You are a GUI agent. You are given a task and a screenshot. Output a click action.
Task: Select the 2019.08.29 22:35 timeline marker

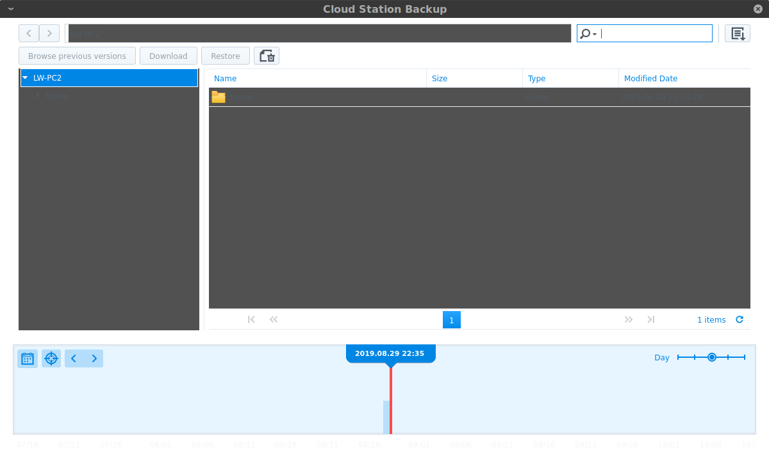click(390, 353)
